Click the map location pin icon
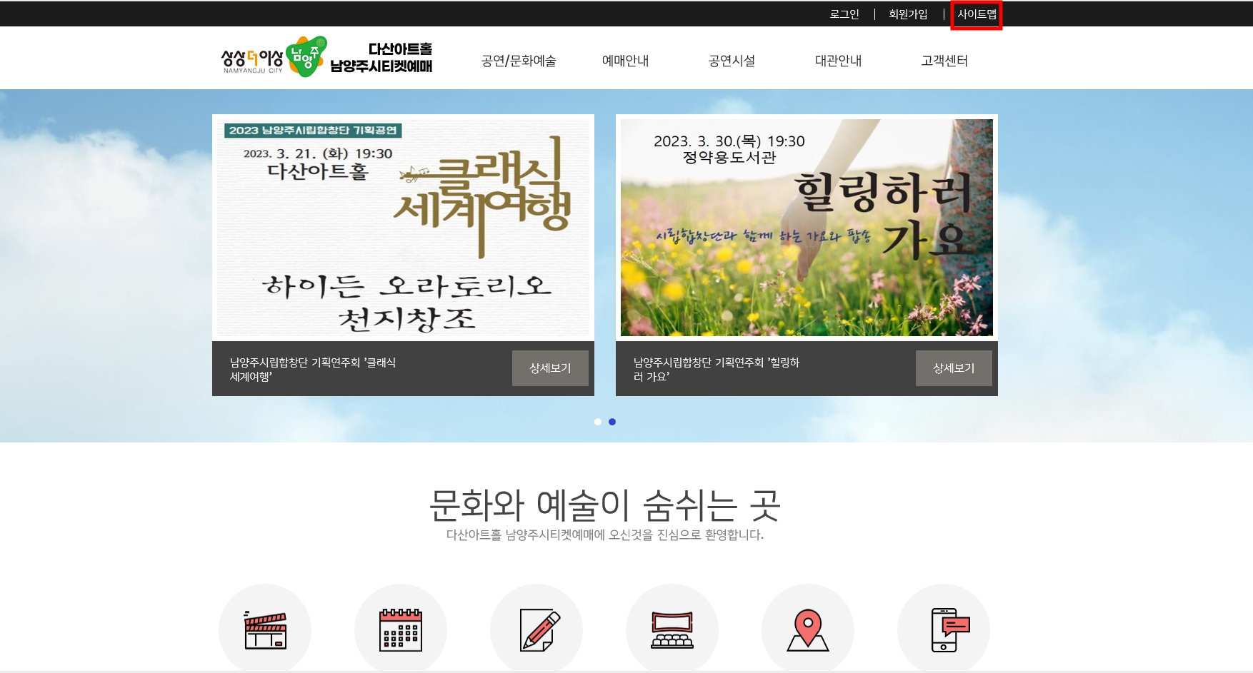 [808, 629]
